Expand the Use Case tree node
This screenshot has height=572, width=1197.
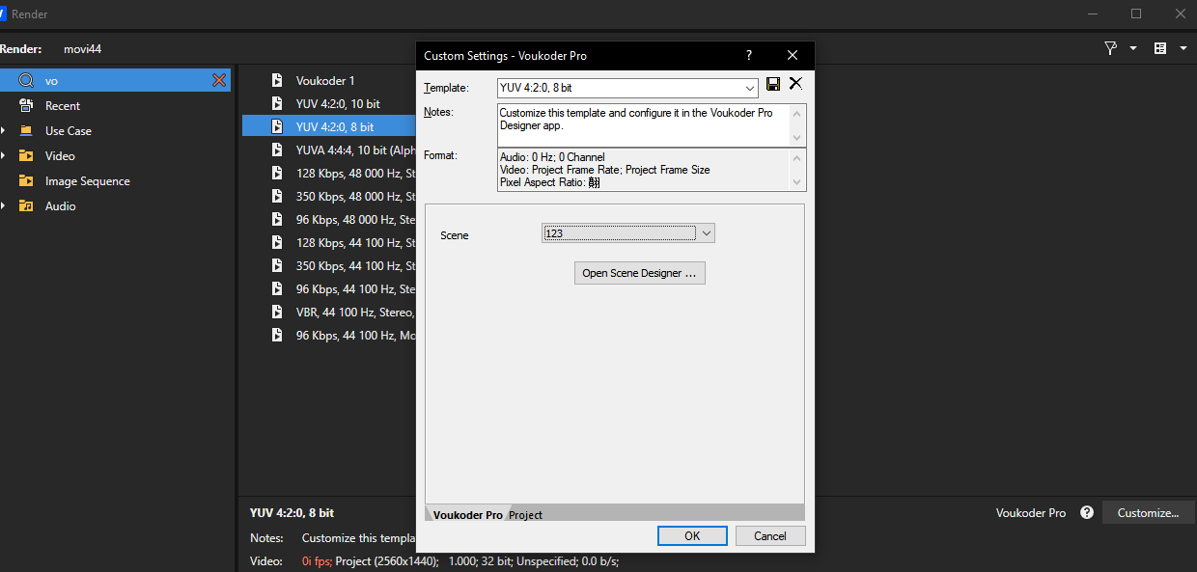pyautogui.click(x=4, y=131)
